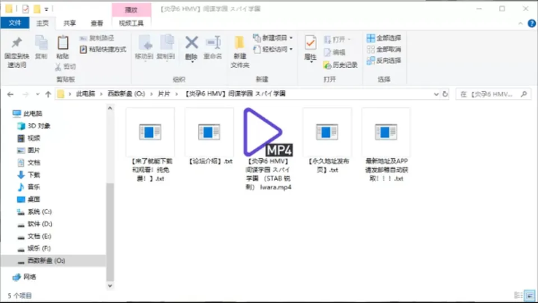Click Select None (全部取消) in ribbon
This screenshot has height=303, width=538.
tap(383, 49)
